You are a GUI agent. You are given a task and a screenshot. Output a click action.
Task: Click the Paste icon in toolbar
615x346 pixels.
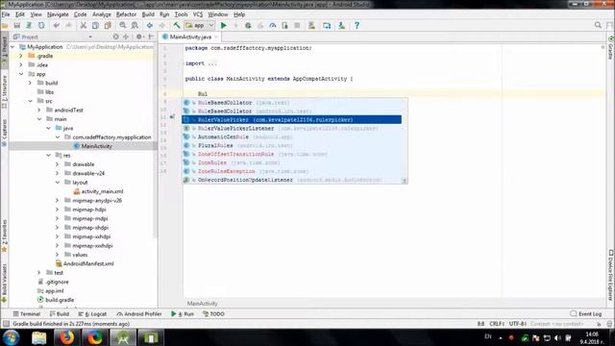coord(108,26)
